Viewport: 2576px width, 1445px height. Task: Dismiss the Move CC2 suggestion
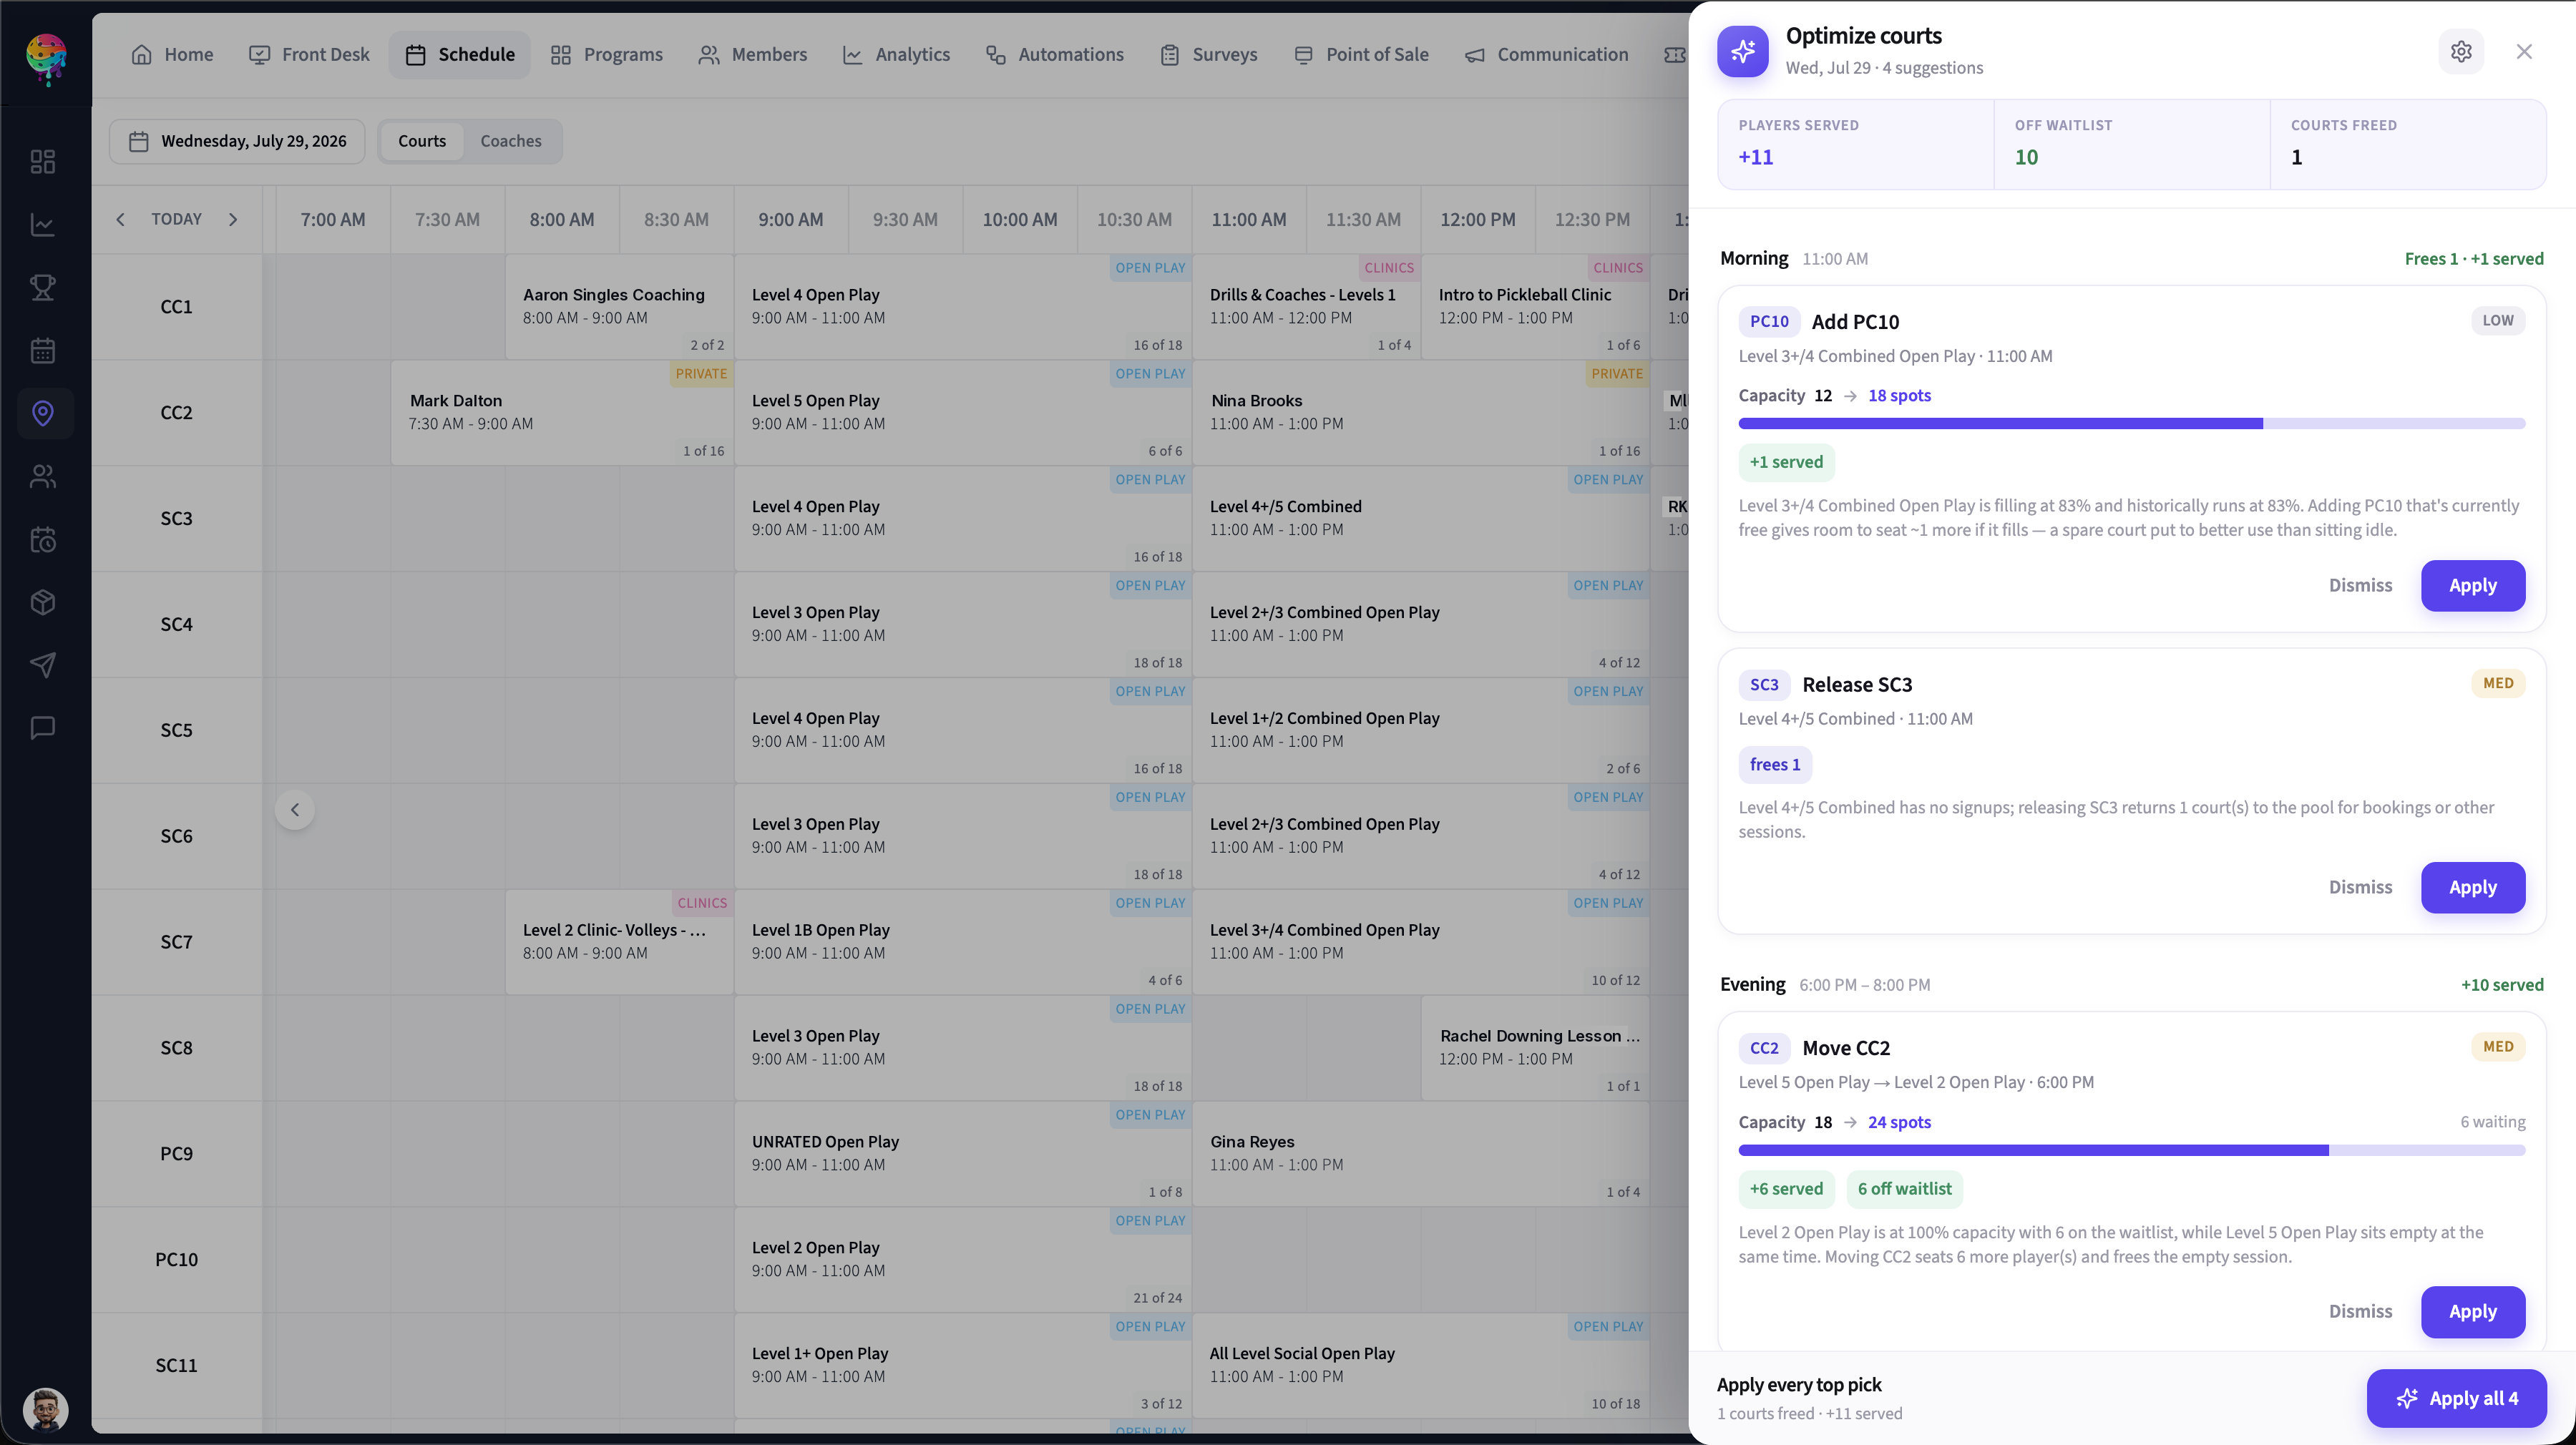(2360, 1312)
